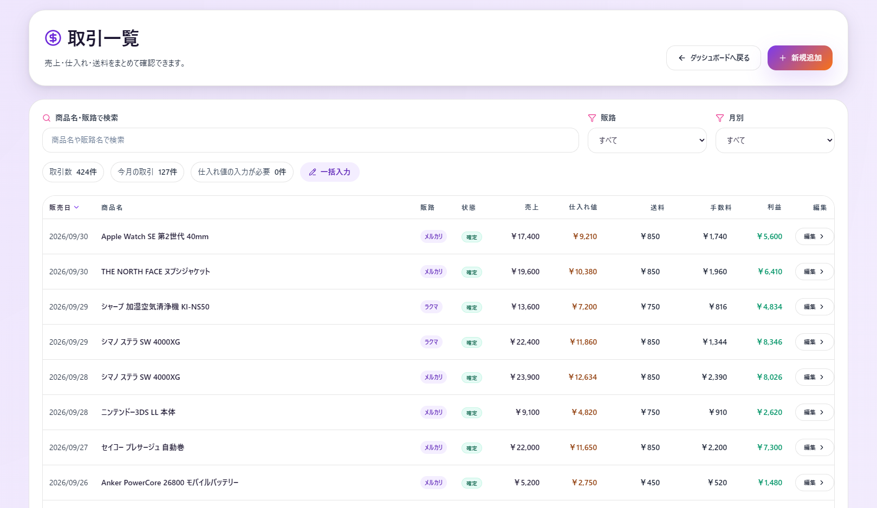Screen dimensions: 877x508
Task: Click the magnifier icon next to 商品名・販路で検索
Action: [47, 118]
